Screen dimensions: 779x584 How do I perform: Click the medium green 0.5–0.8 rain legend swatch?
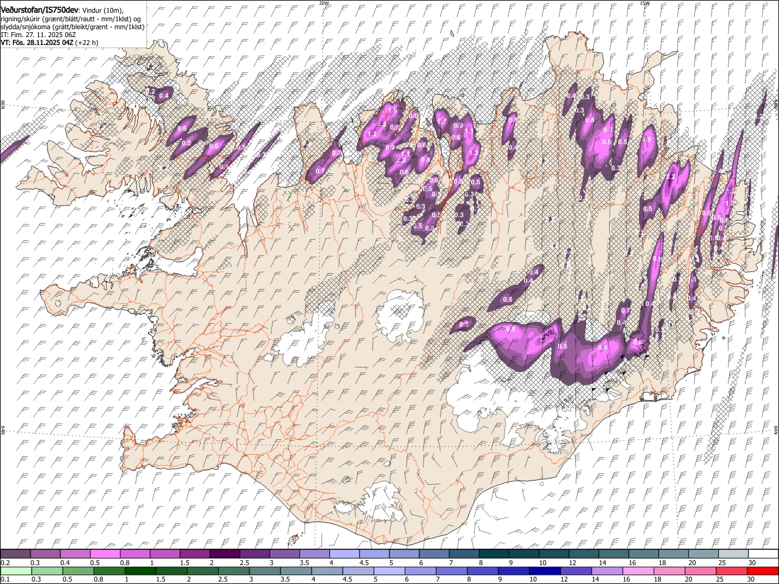(78, 571)
